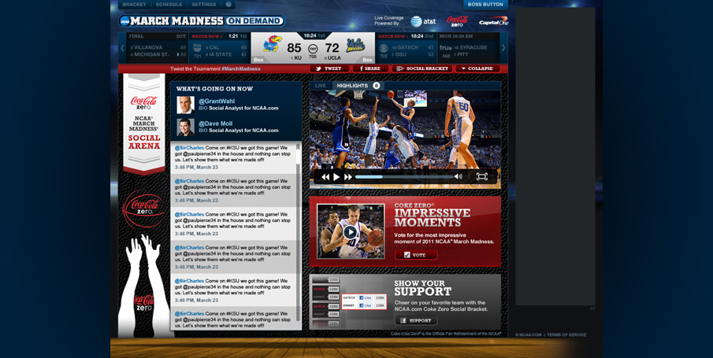This screenshot has height=358, width=713.
Task: Click the Kansas Jayhawks team logo
Action: click(x=273, y=44)
